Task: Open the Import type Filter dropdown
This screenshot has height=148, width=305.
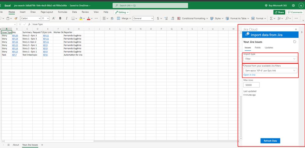Action: tap(270, 59)
